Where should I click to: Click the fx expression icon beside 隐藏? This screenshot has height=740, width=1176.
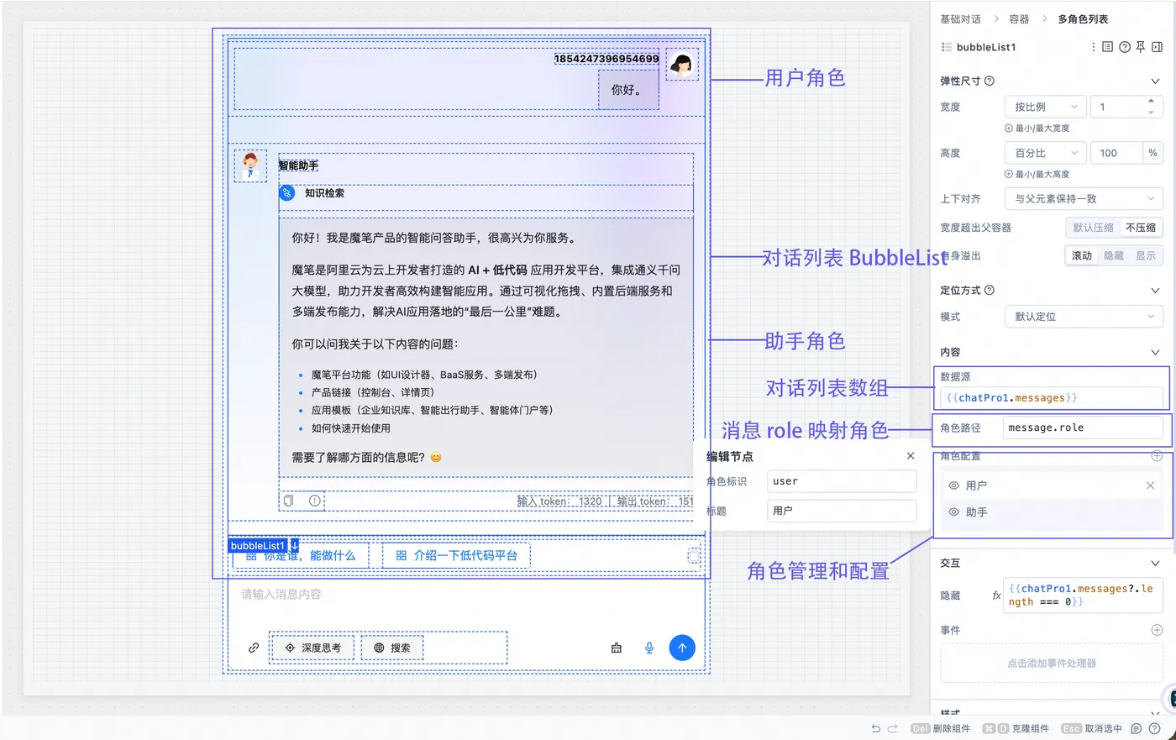click(x=996, y=596)
